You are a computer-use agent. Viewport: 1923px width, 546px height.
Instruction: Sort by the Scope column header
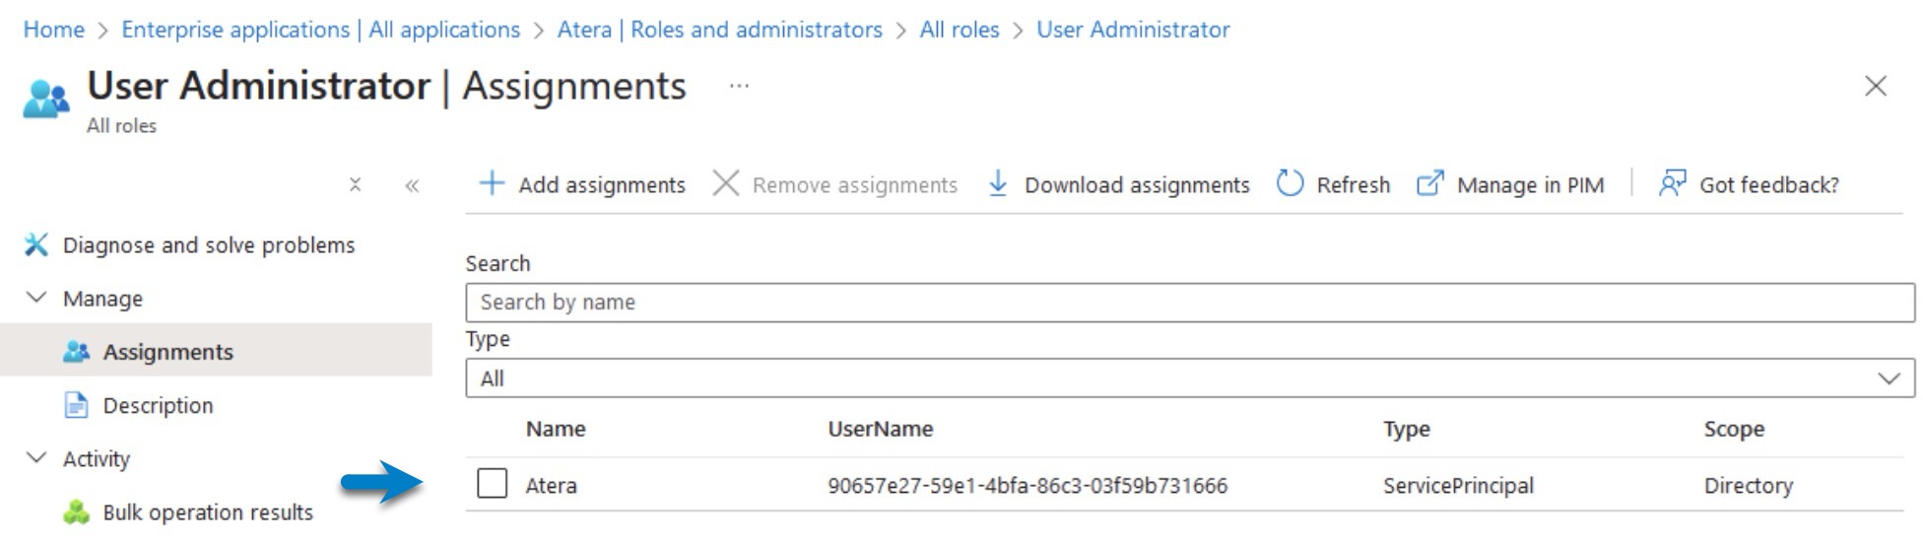coord(1735,429)
